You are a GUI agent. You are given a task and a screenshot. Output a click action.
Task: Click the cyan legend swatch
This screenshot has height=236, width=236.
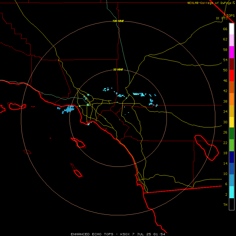pos(232,192)
